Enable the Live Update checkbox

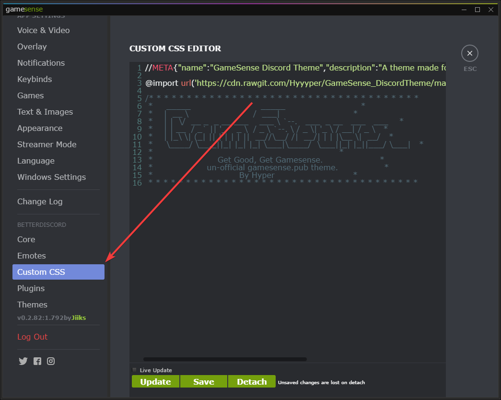tap(134, 370)
